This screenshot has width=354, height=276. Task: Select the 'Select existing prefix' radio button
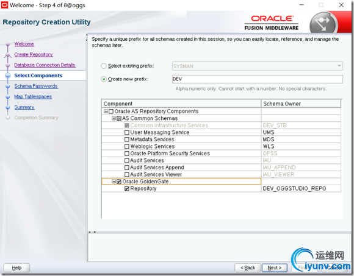(104, 66)
